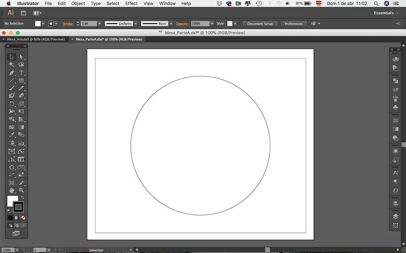Viewport: 406px width, 253px height.
Task: Select the Column Graph tool
Action: click(21, 143)
